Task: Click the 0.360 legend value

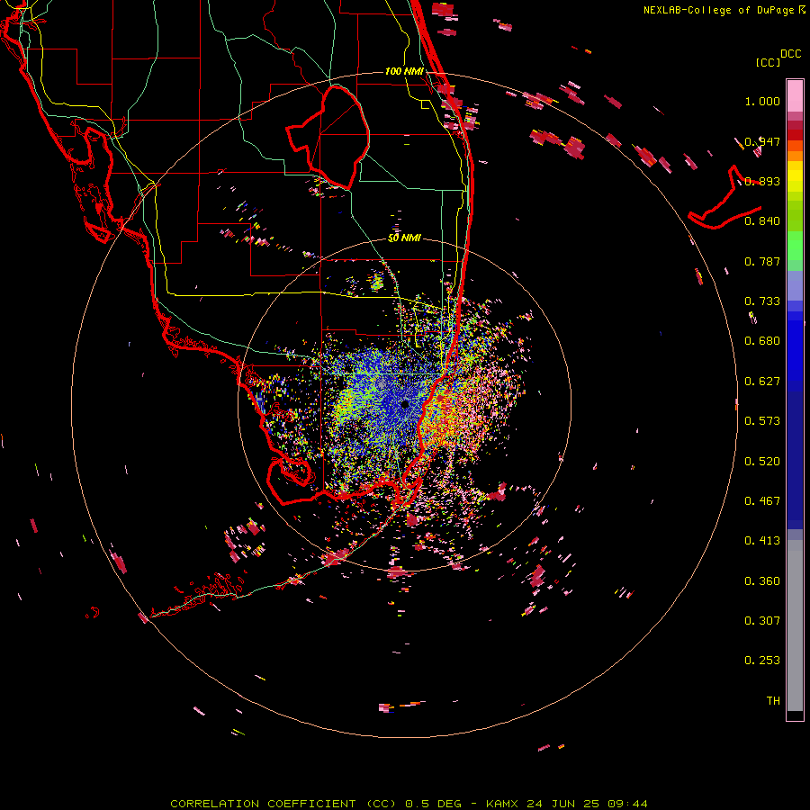Action: (762, 581)
